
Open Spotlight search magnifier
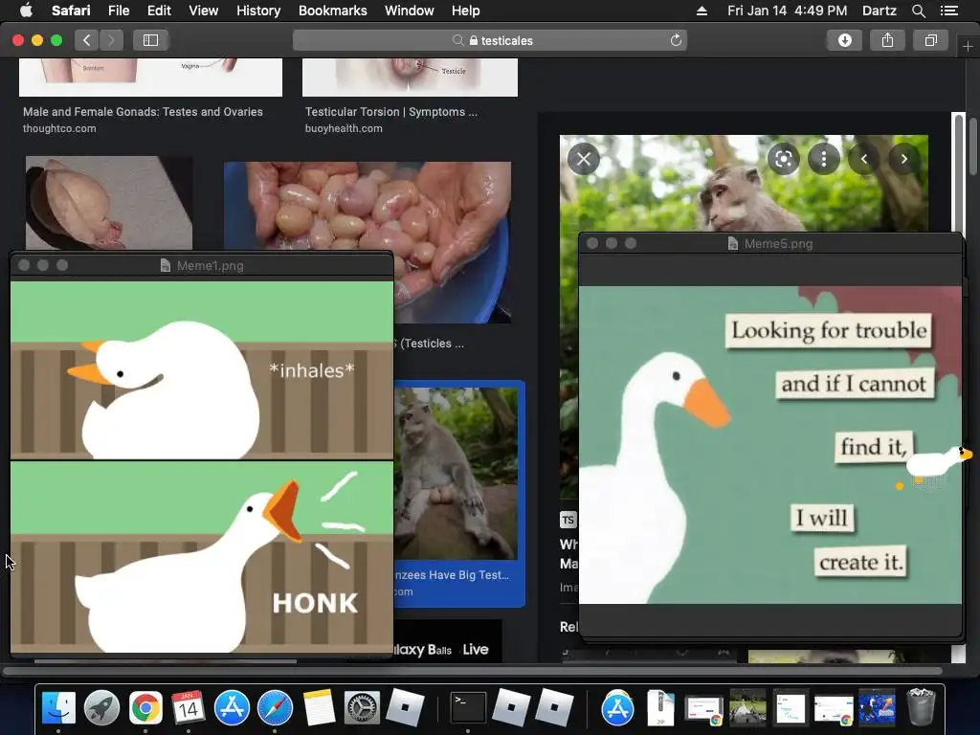point(918,11)
